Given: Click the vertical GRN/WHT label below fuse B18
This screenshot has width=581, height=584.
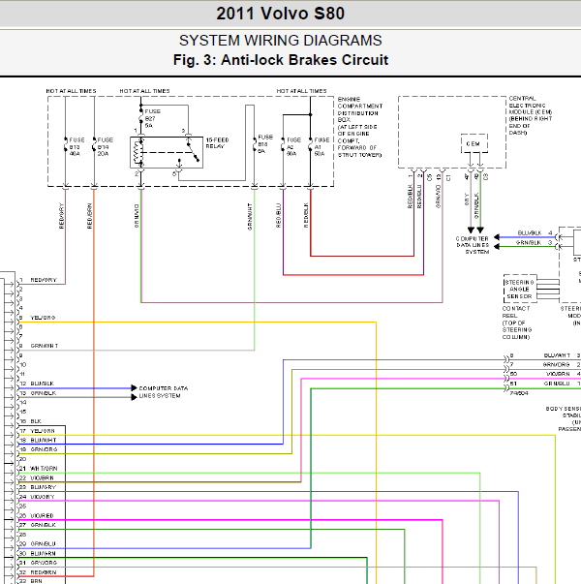Looking at the screenshot, I should (x=250, y=216).
